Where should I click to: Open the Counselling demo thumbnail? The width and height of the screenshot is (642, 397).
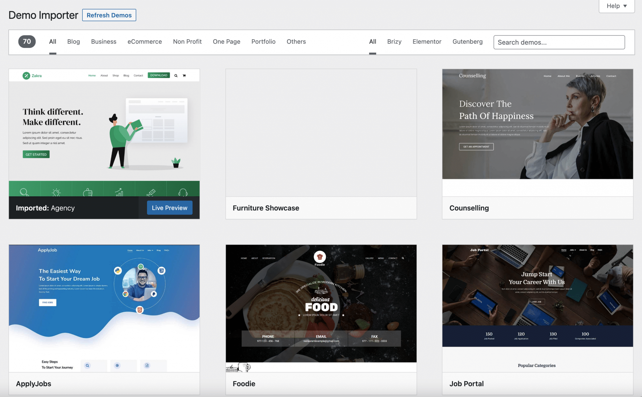537,124
